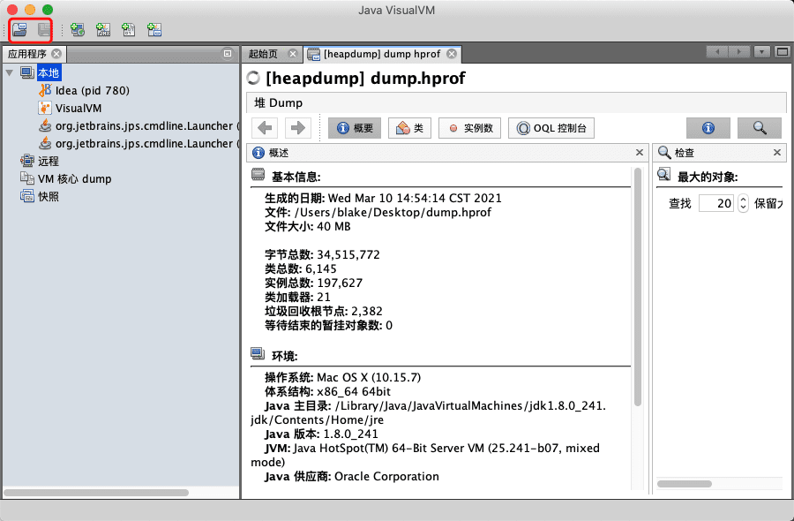Switch to the 实例数 view
794x521 pixels.
click(470, 128)
